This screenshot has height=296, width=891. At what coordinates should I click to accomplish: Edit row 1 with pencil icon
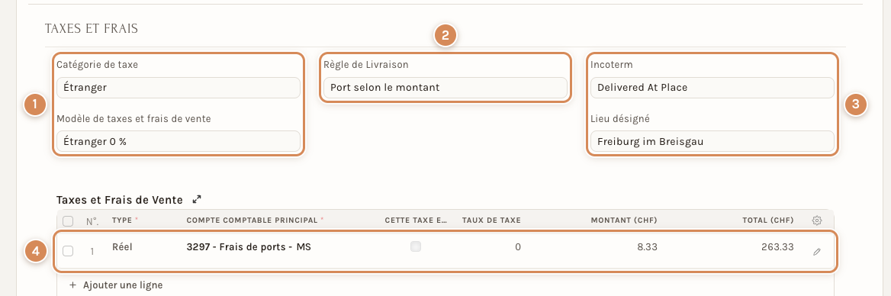click(817, 251)
